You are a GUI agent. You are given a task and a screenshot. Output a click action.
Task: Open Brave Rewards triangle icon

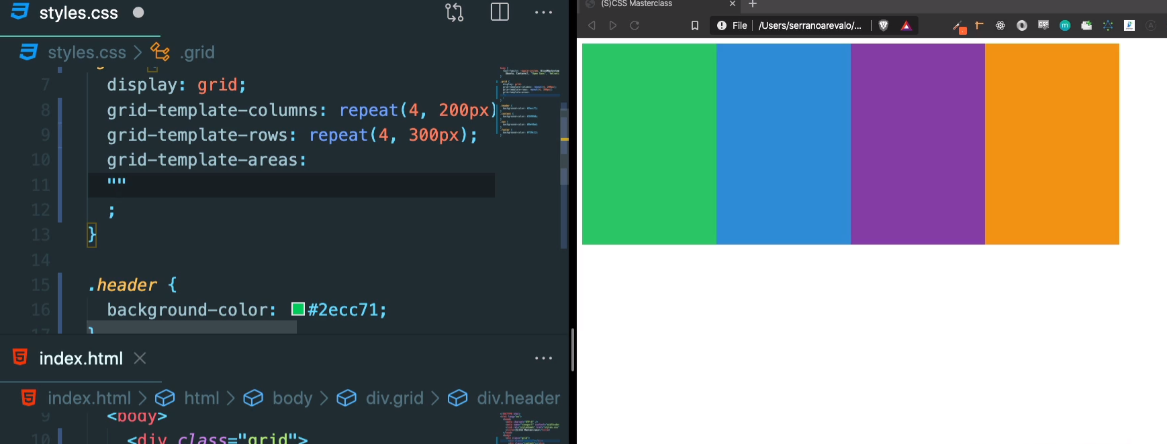906,25
